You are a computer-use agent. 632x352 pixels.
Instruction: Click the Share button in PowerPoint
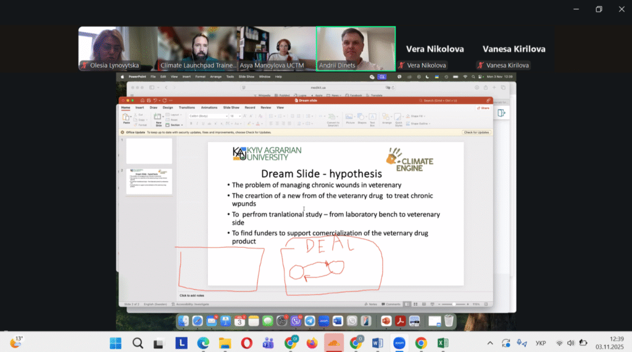click(x=484, y=108)
